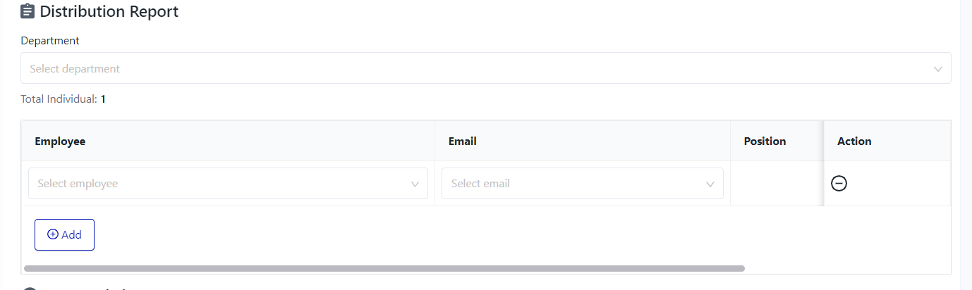Click the plus circle icon inside Add
This screenshot has height=290, width=972.
pos(52,235)
